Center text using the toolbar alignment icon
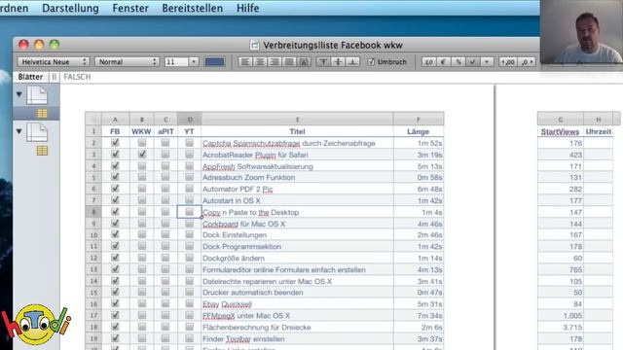 260,62
